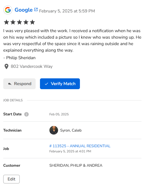Click the customer name SHERIDAN, PHILIP & ANDREA
The width and height of the screenshot is (145, 191).
[76, 165]
